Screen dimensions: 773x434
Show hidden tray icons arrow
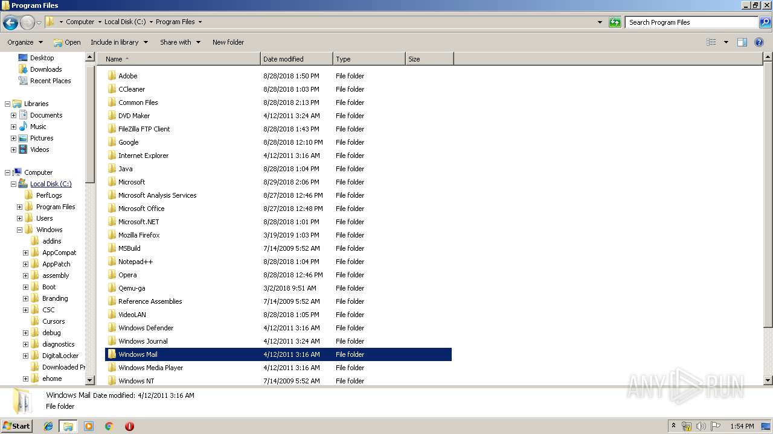point(673,426)
